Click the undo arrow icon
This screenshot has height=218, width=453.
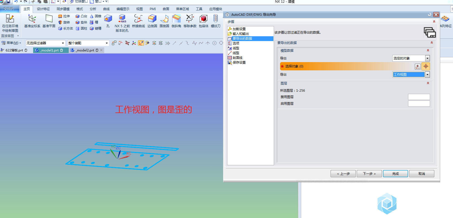coord(16,2)
